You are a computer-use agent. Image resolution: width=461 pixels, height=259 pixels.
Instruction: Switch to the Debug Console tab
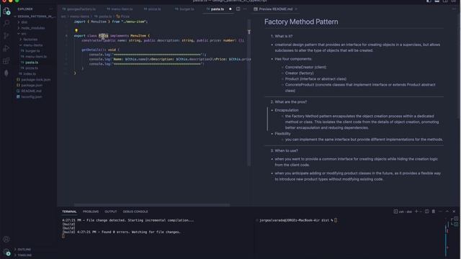[x=135, y=212]
